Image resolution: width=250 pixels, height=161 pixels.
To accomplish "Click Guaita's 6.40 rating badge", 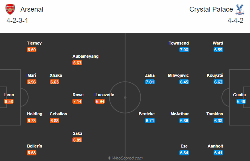I will [x=241, y=101].
